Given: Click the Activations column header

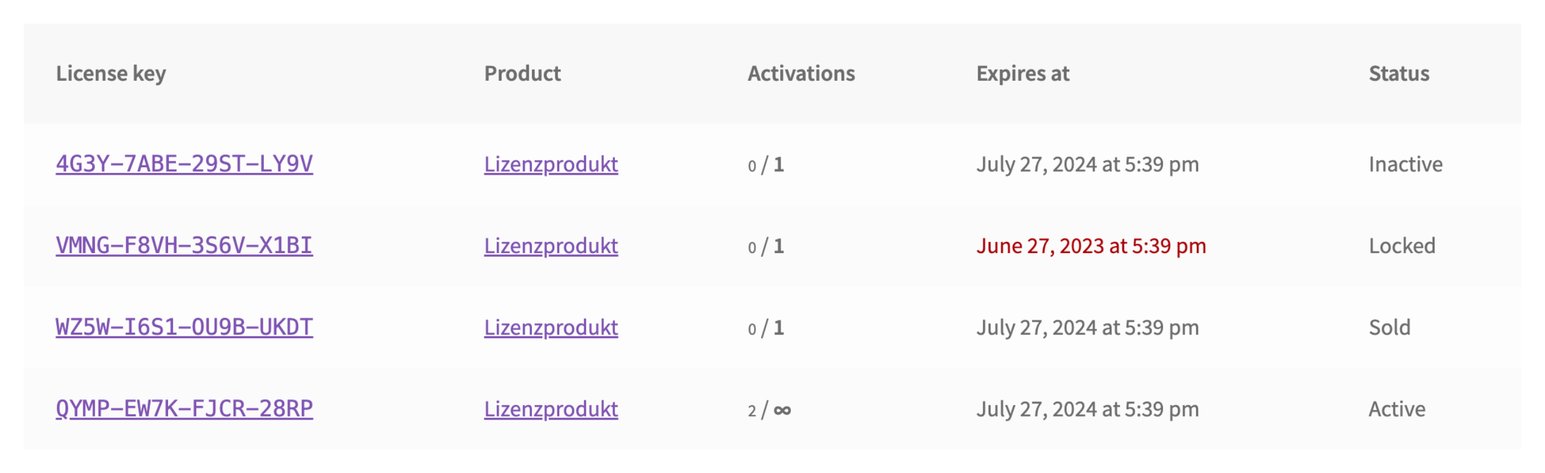Looking at the screenshot, I should point(800,73).
